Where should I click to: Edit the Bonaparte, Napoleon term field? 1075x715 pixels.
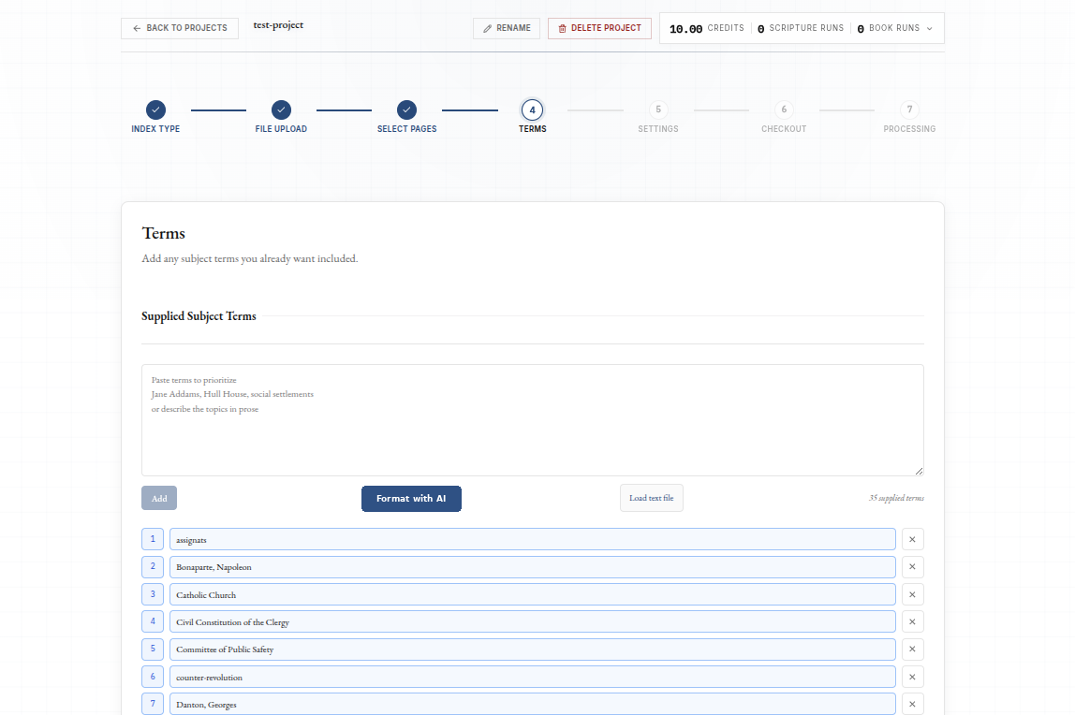pyautogui.click(x=533, y=567)
